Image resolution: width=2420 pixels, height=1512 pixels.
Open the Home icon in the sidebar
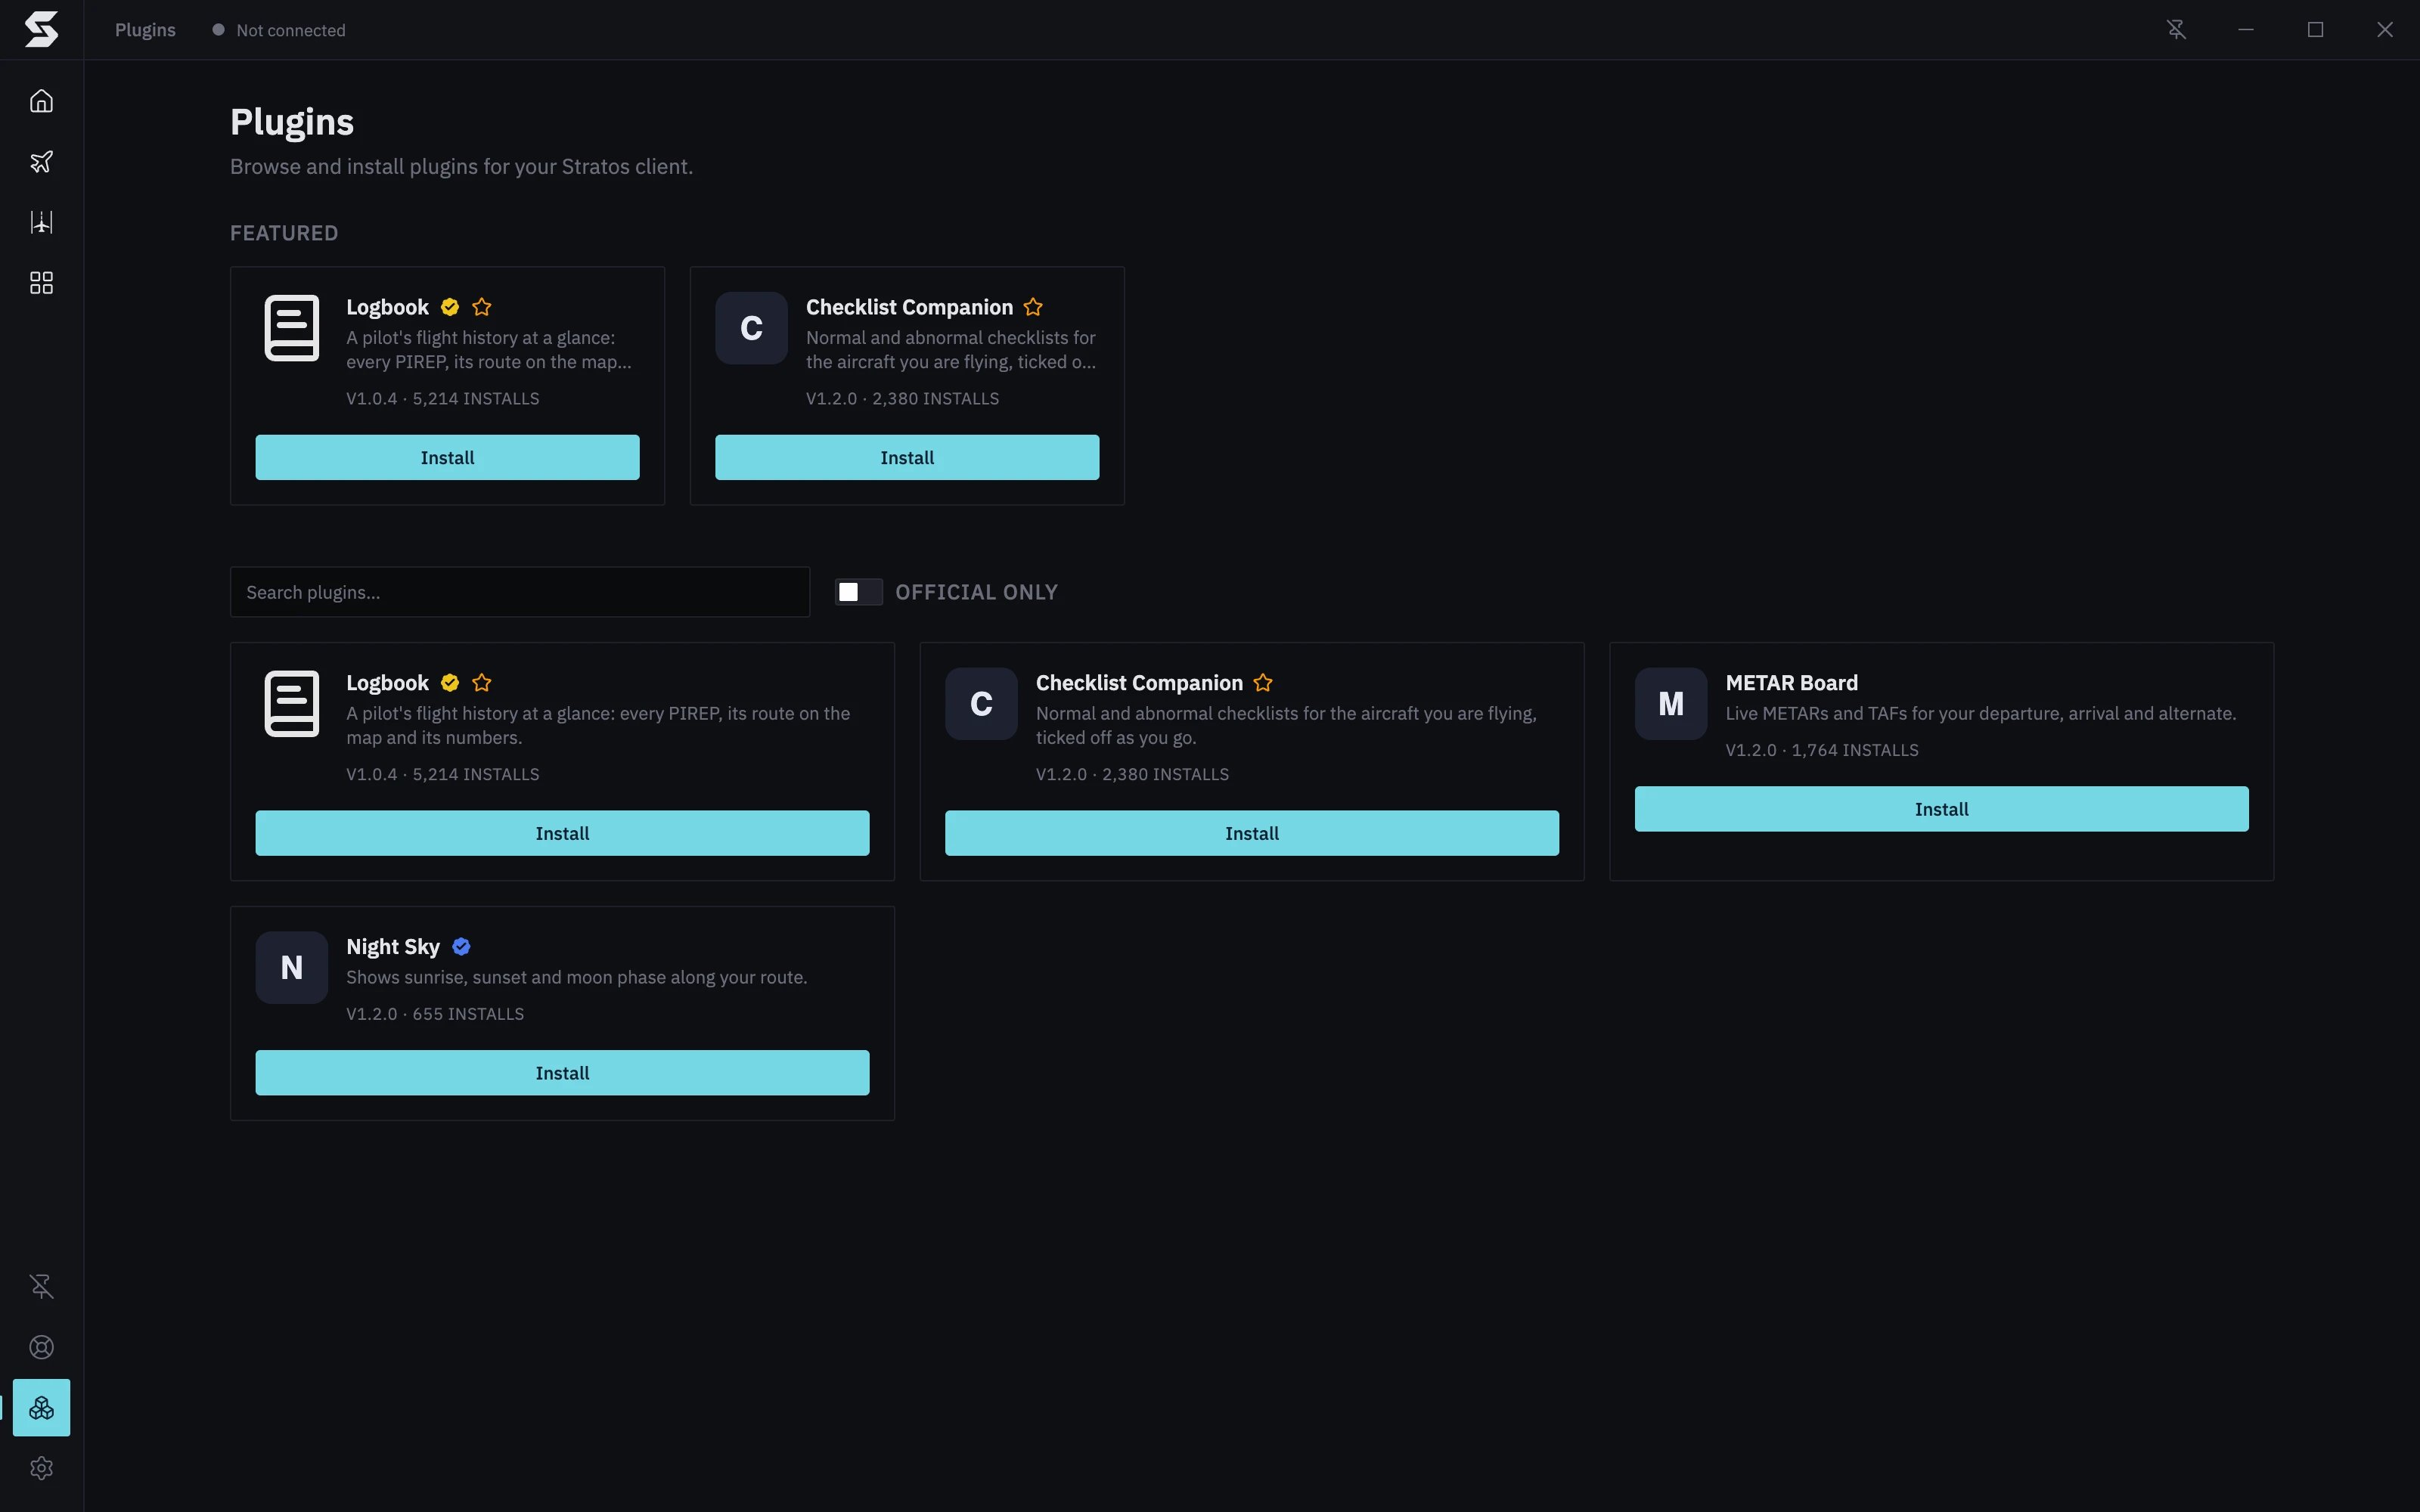(x=41, y=101)
